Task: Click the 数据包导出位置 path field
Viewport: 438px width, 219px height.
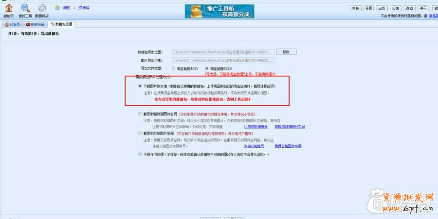Action: 222,52
